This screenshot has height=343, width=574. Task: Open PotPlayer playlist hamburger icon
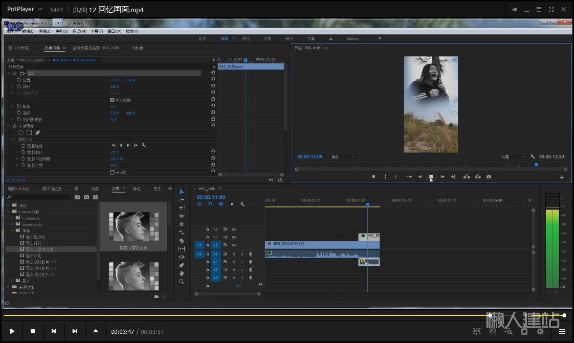562,331
